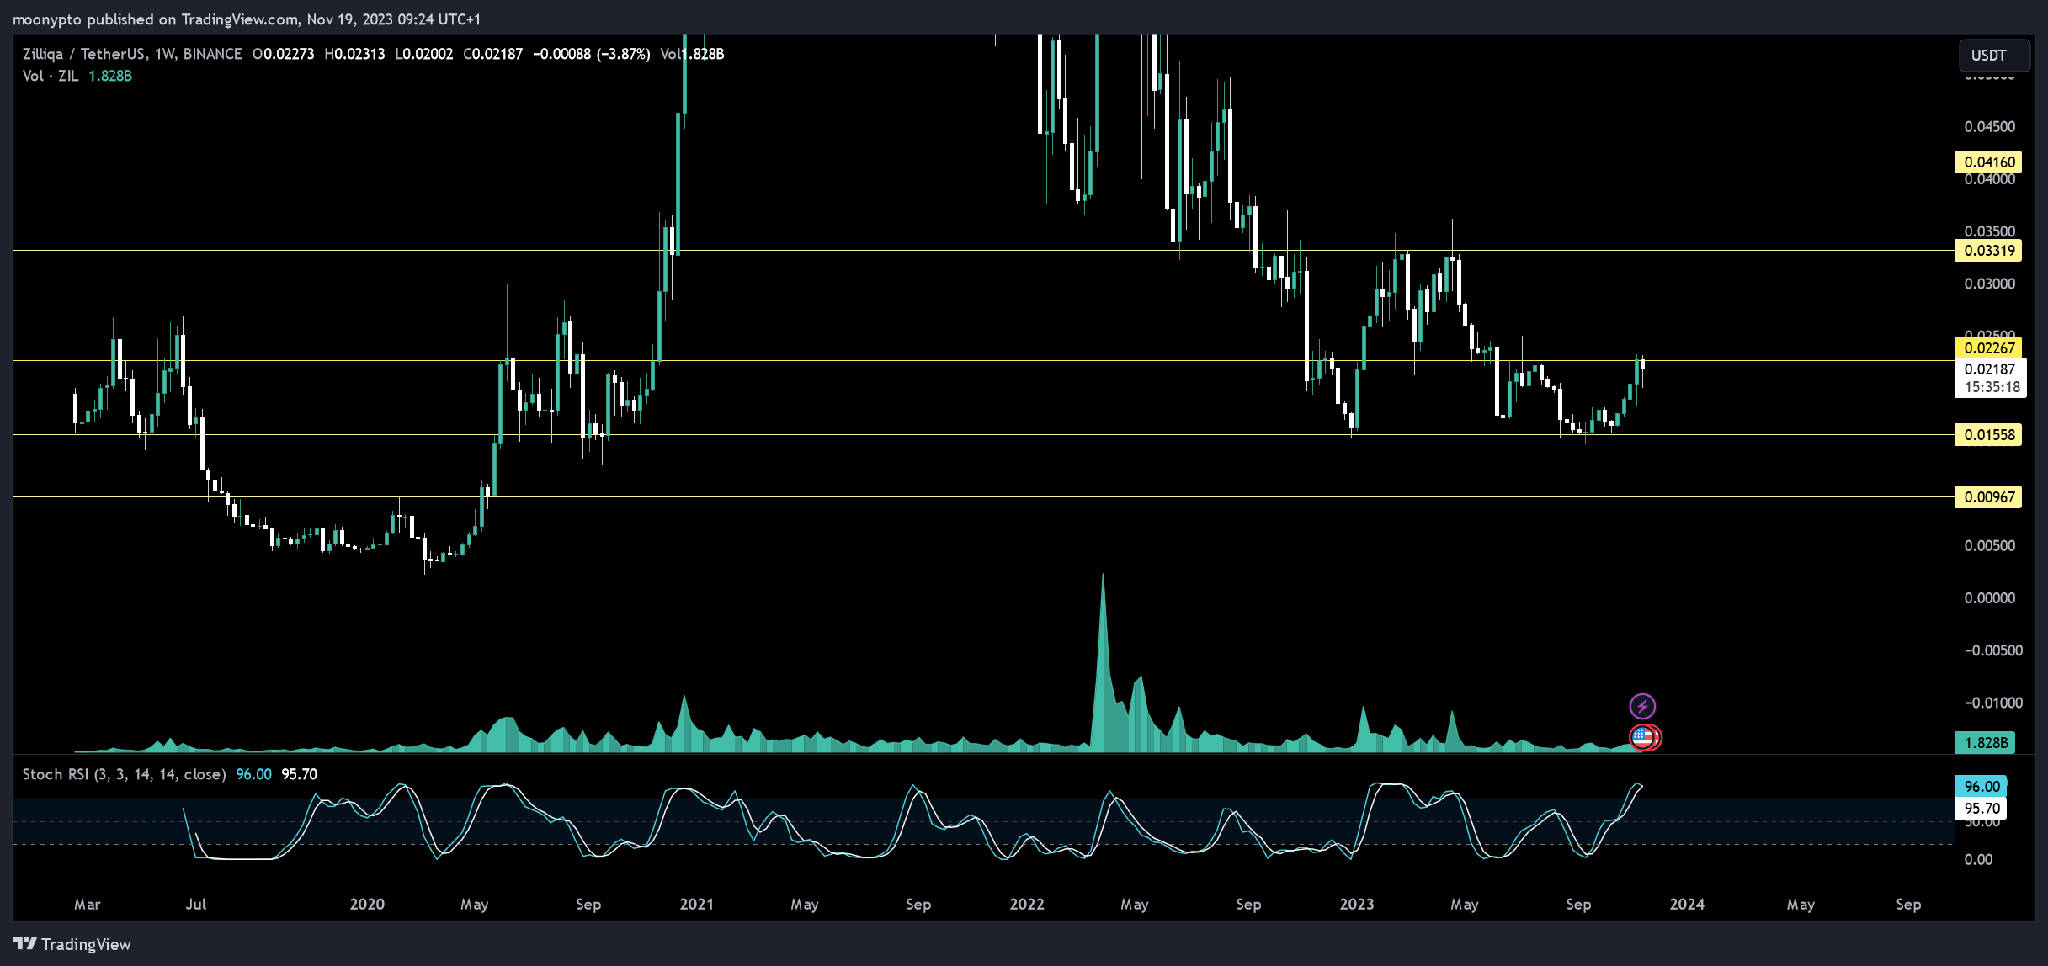
Task: Click the 2022 label on the time axis
Action: click(x=1027, y=904)
